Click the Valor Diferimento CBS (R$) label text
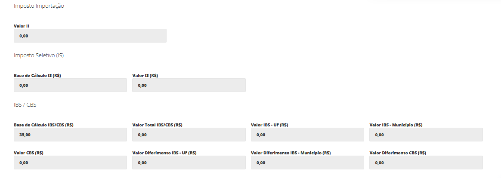This screenshot has height=178, width=501. point(398,153)
